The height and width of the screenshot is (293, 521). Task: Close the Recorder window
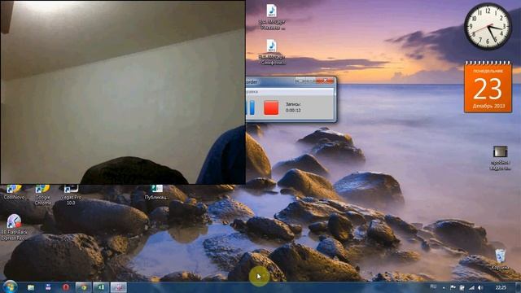325,81
